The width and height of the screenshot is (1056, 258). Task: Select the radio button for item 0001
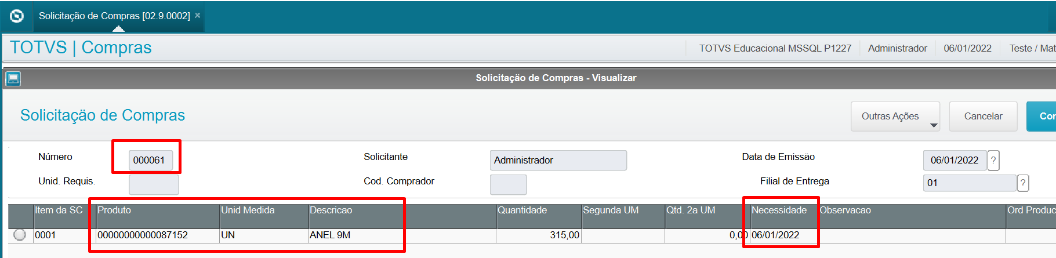point(20,235)
